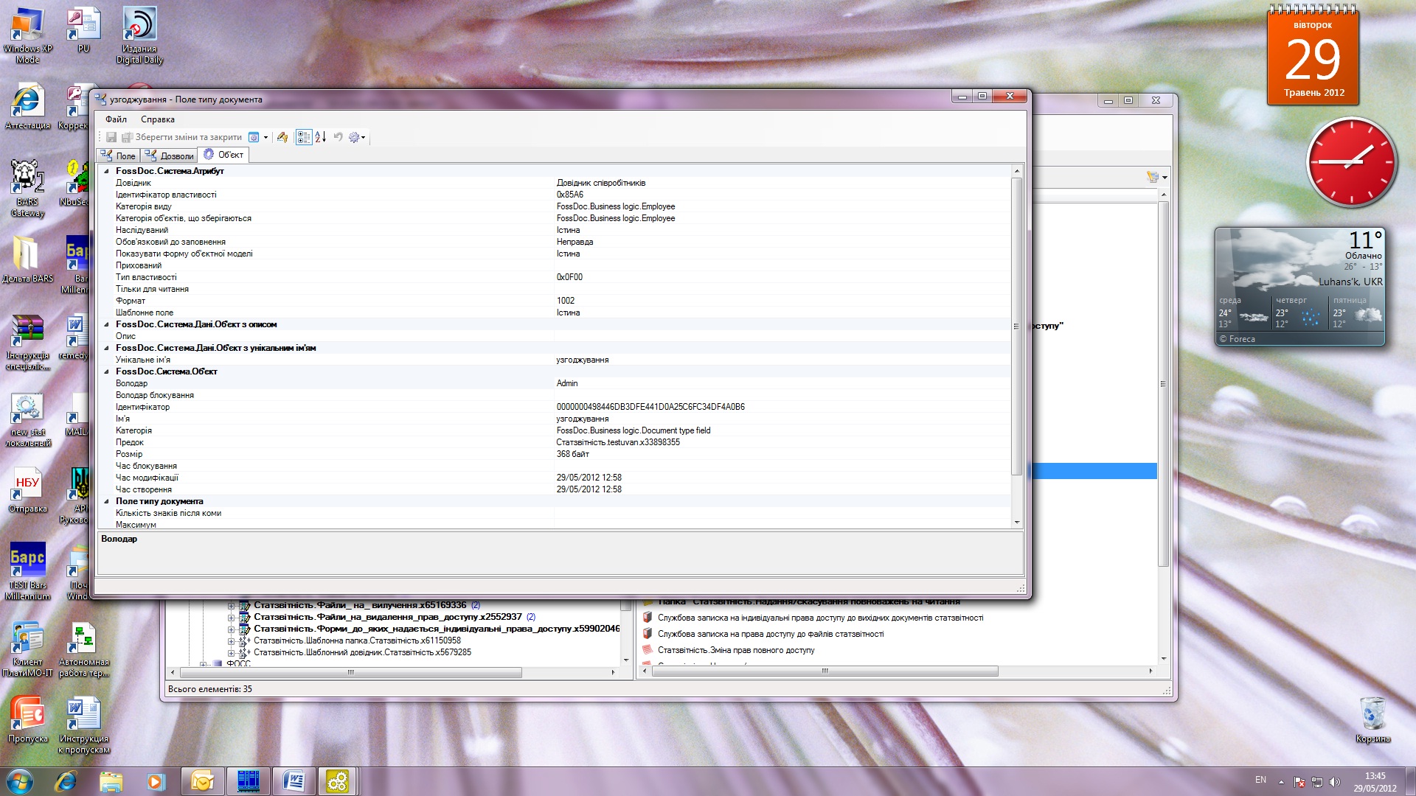Click red book icon beside індивідуальні права item

point(648,618)
